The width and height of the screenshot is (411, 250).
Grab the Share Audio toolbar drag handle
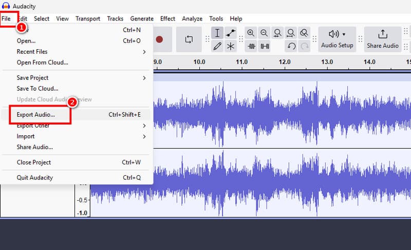pyautogui.click(x=361, y=39)
